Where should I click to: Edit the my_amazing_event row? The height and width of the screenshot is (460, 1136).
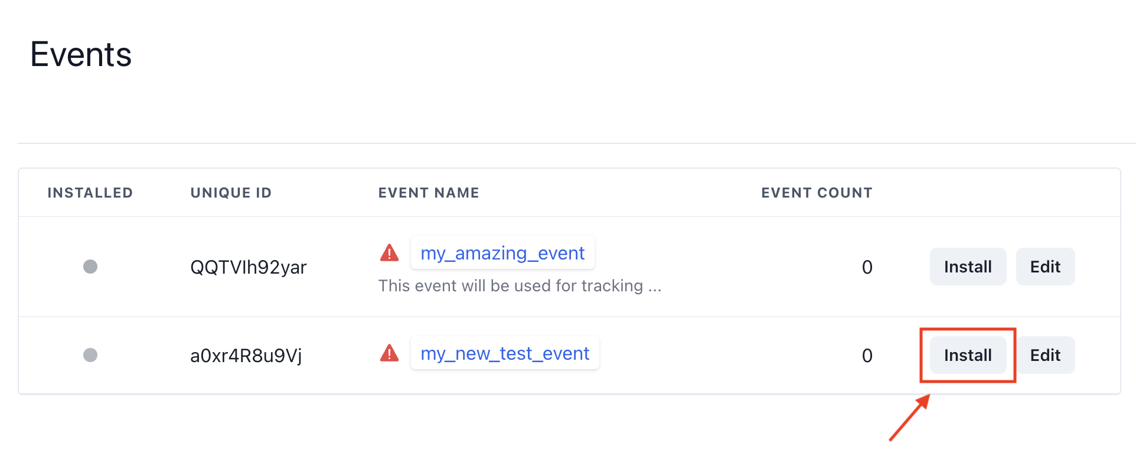point(1045,267)
